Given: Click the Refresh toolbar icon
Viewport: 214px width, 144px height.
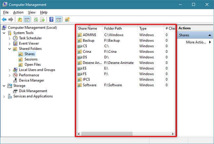Looking at the screenshot, I should [36, 20].
